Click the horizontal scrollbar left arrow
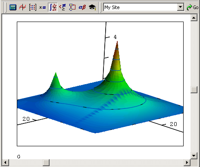The height and width of the screenshot is (167, 200). click(6, 163)
